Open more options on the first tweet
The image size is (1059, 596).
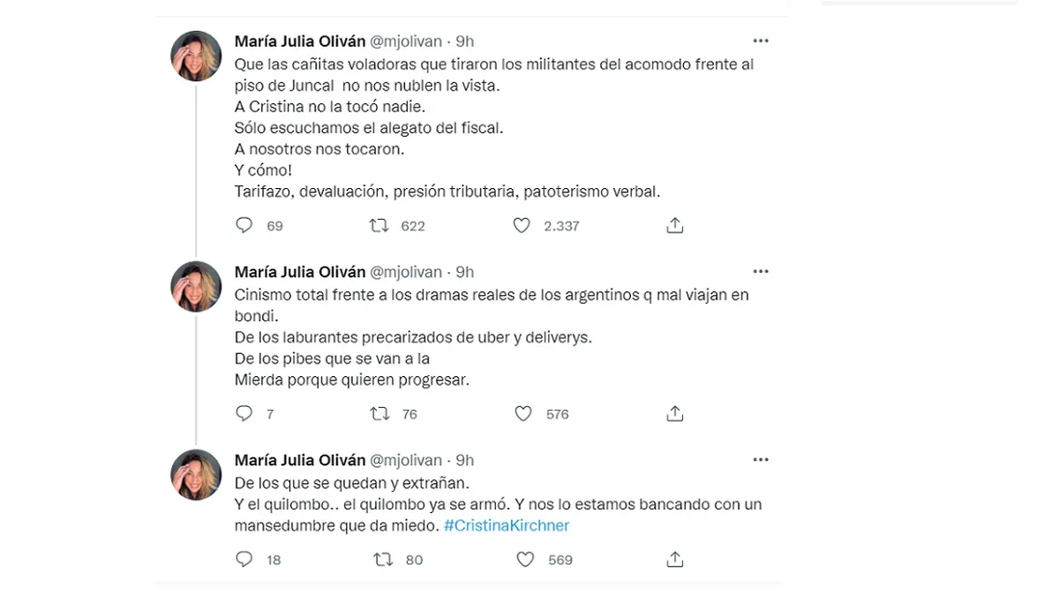point(760,41)
